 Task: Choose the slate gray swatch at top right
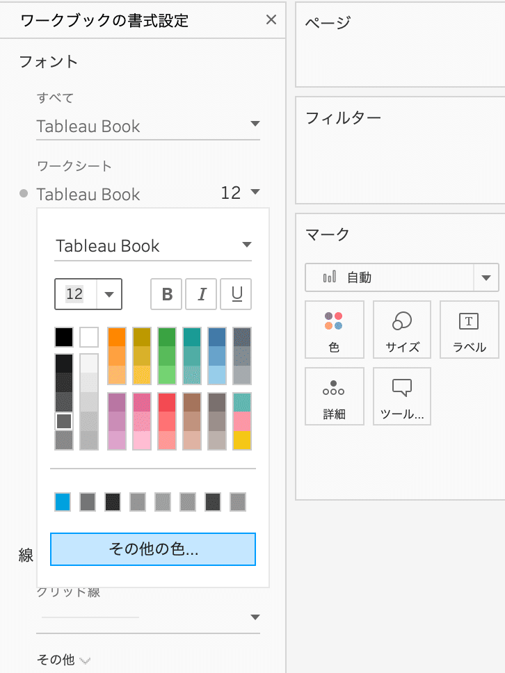[x=242, y=337]
